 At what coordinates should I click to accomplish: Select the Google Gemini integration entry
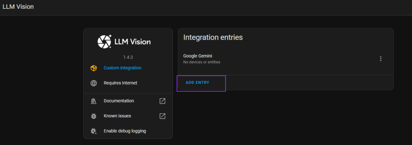tap(286, 59)
